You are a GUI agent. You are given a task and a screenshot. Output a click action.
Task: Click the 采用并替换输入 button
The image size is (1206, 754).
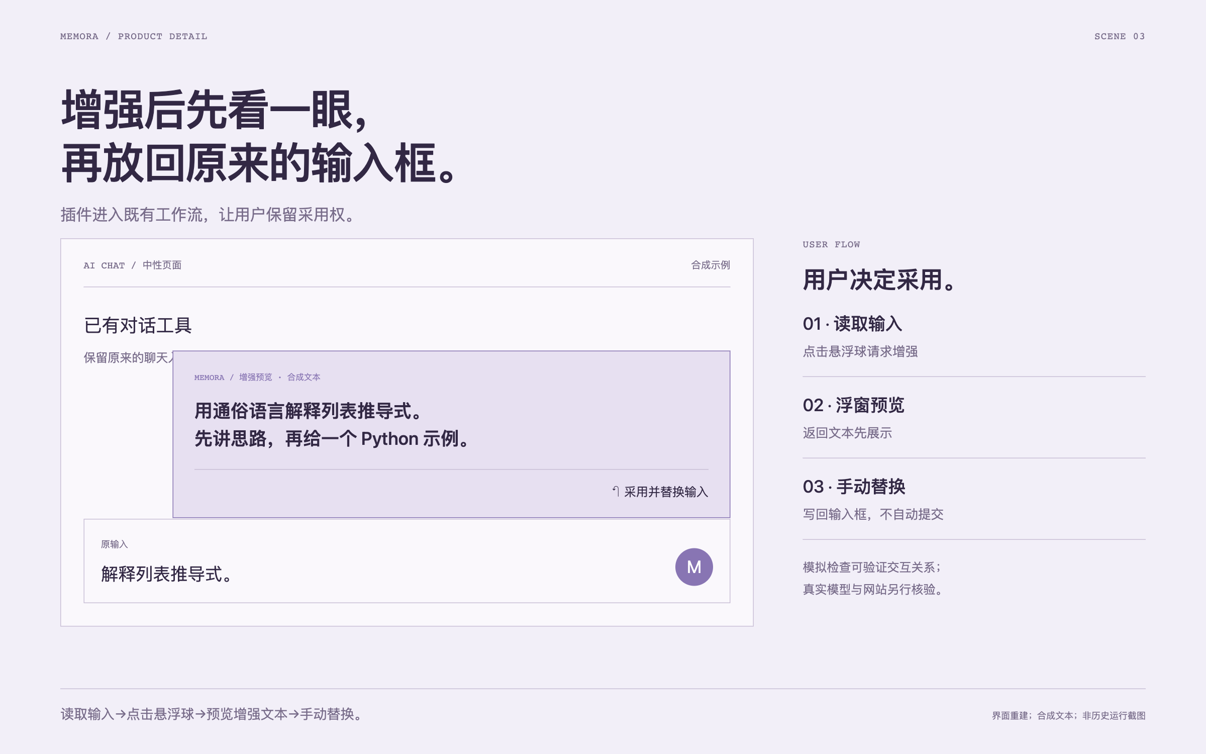tap(660, 491)
